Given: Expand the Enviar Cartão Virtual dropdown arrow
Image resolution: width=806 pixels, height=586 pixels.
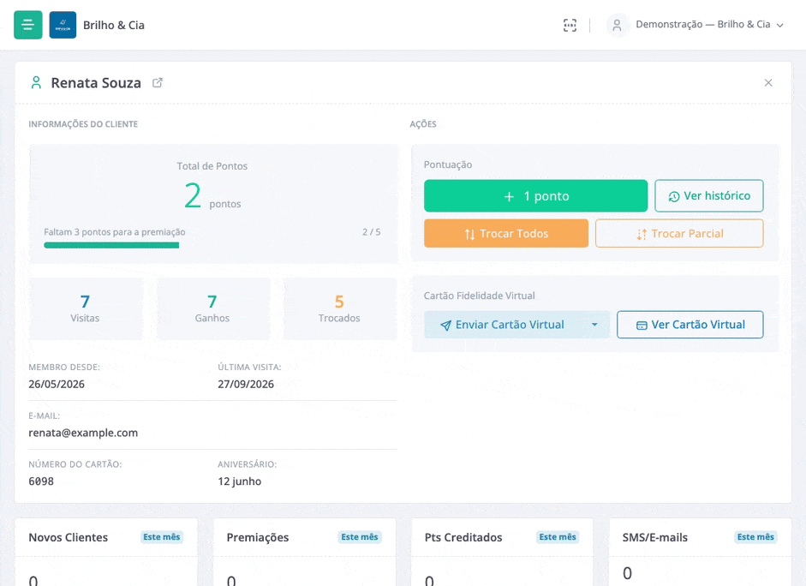Looking at the screenshot, I should pyautogui.click(x=594, y=325).
